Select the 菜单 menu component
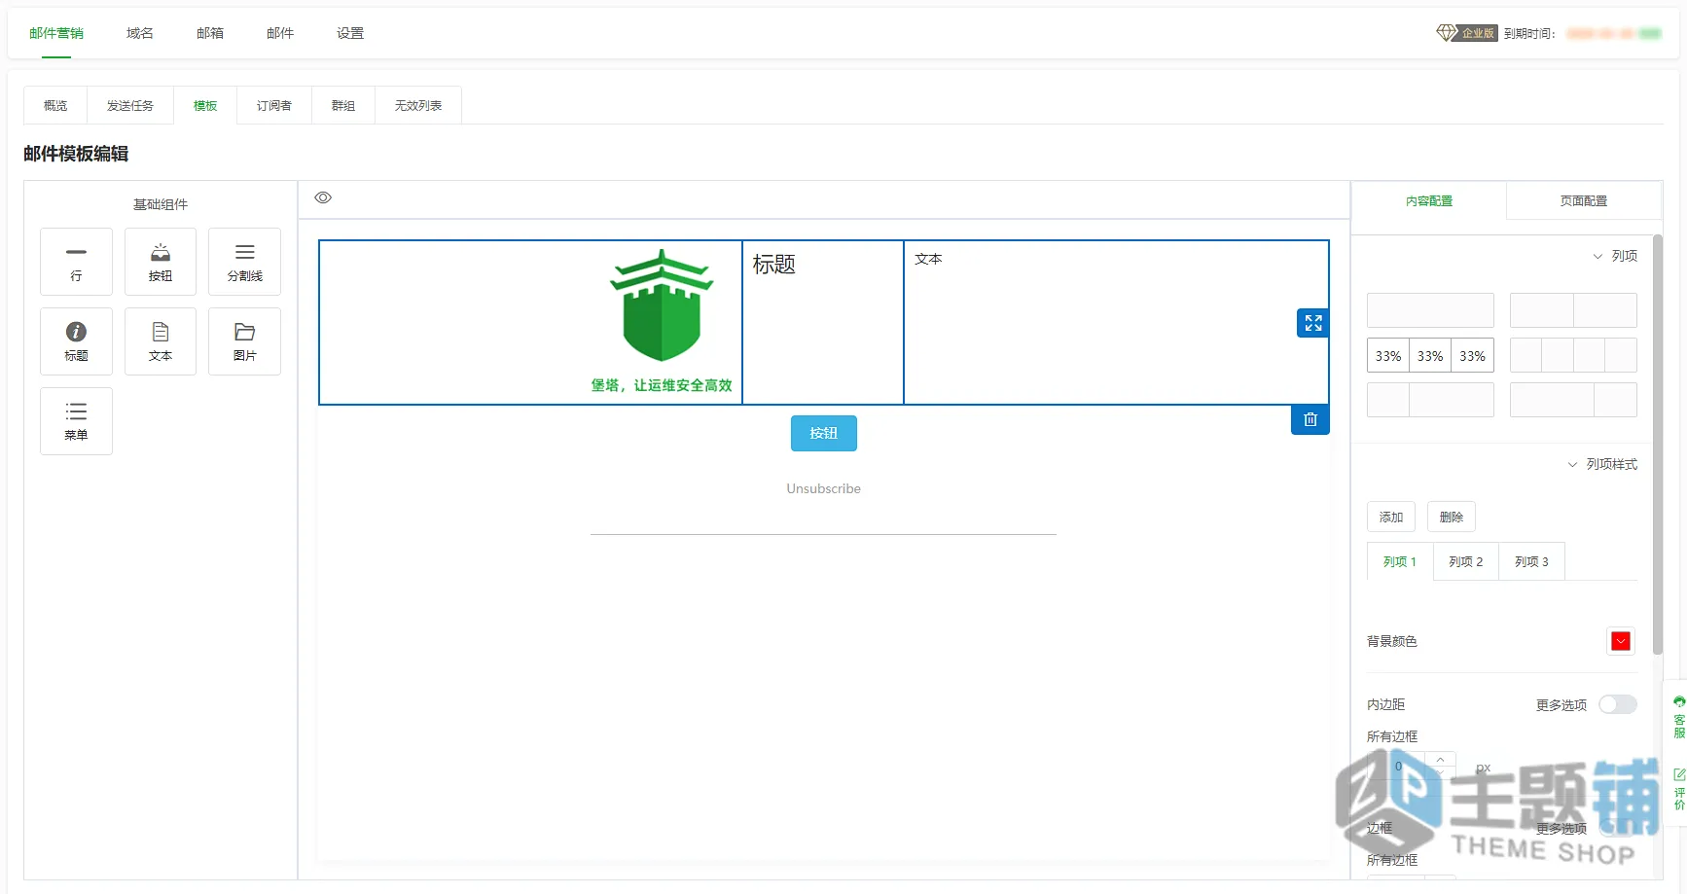Viewport: 1687px width, 894px height. point(76,421)
